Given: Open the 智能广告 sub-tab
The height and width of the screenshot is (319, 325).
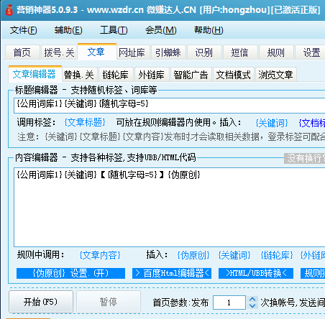Looking at the screenshot, I should (191, 75).
